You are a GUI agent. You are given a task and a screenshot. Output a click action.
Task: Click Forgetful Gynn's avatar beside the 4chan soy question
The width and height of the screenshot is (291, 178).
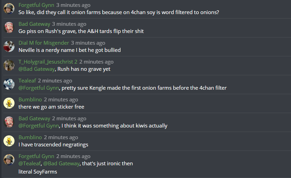click(9, 9)
